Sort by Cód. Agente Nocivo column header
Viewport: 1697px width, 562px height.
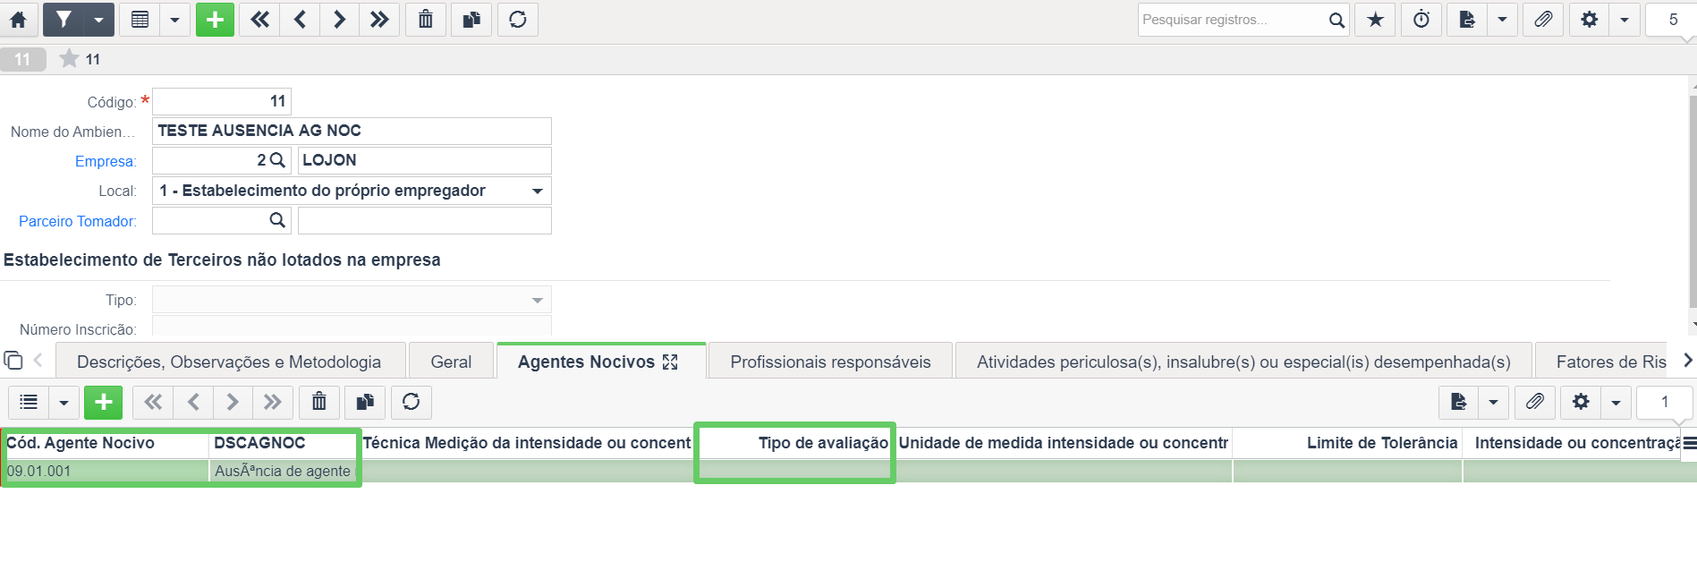click(x=106, y=443)
